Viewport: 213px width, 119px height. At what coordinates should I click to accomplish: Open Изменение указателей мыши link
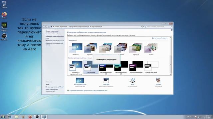(x=55, y=41)
